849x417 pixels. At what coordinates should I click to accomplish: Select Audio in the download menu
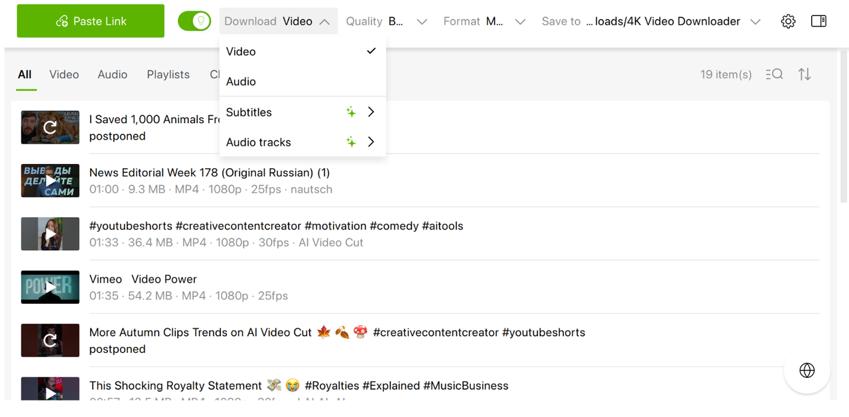[x=241, y=81]
